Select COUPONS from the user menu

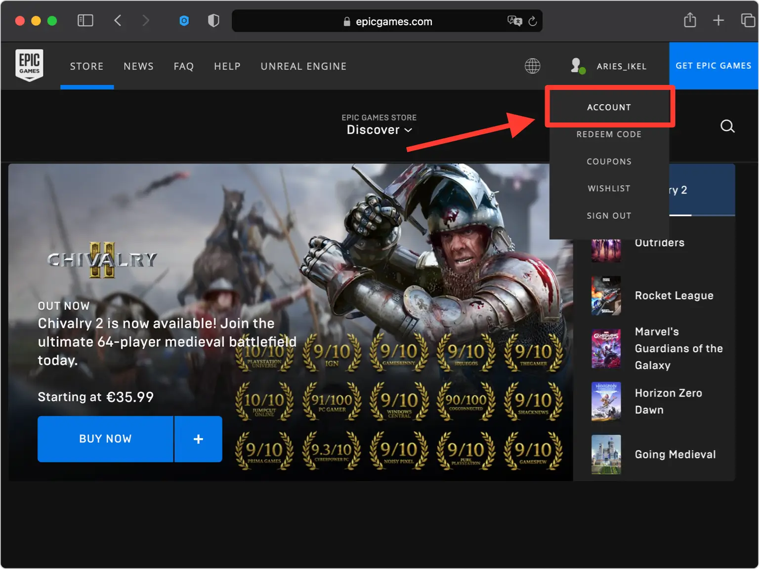609,162
